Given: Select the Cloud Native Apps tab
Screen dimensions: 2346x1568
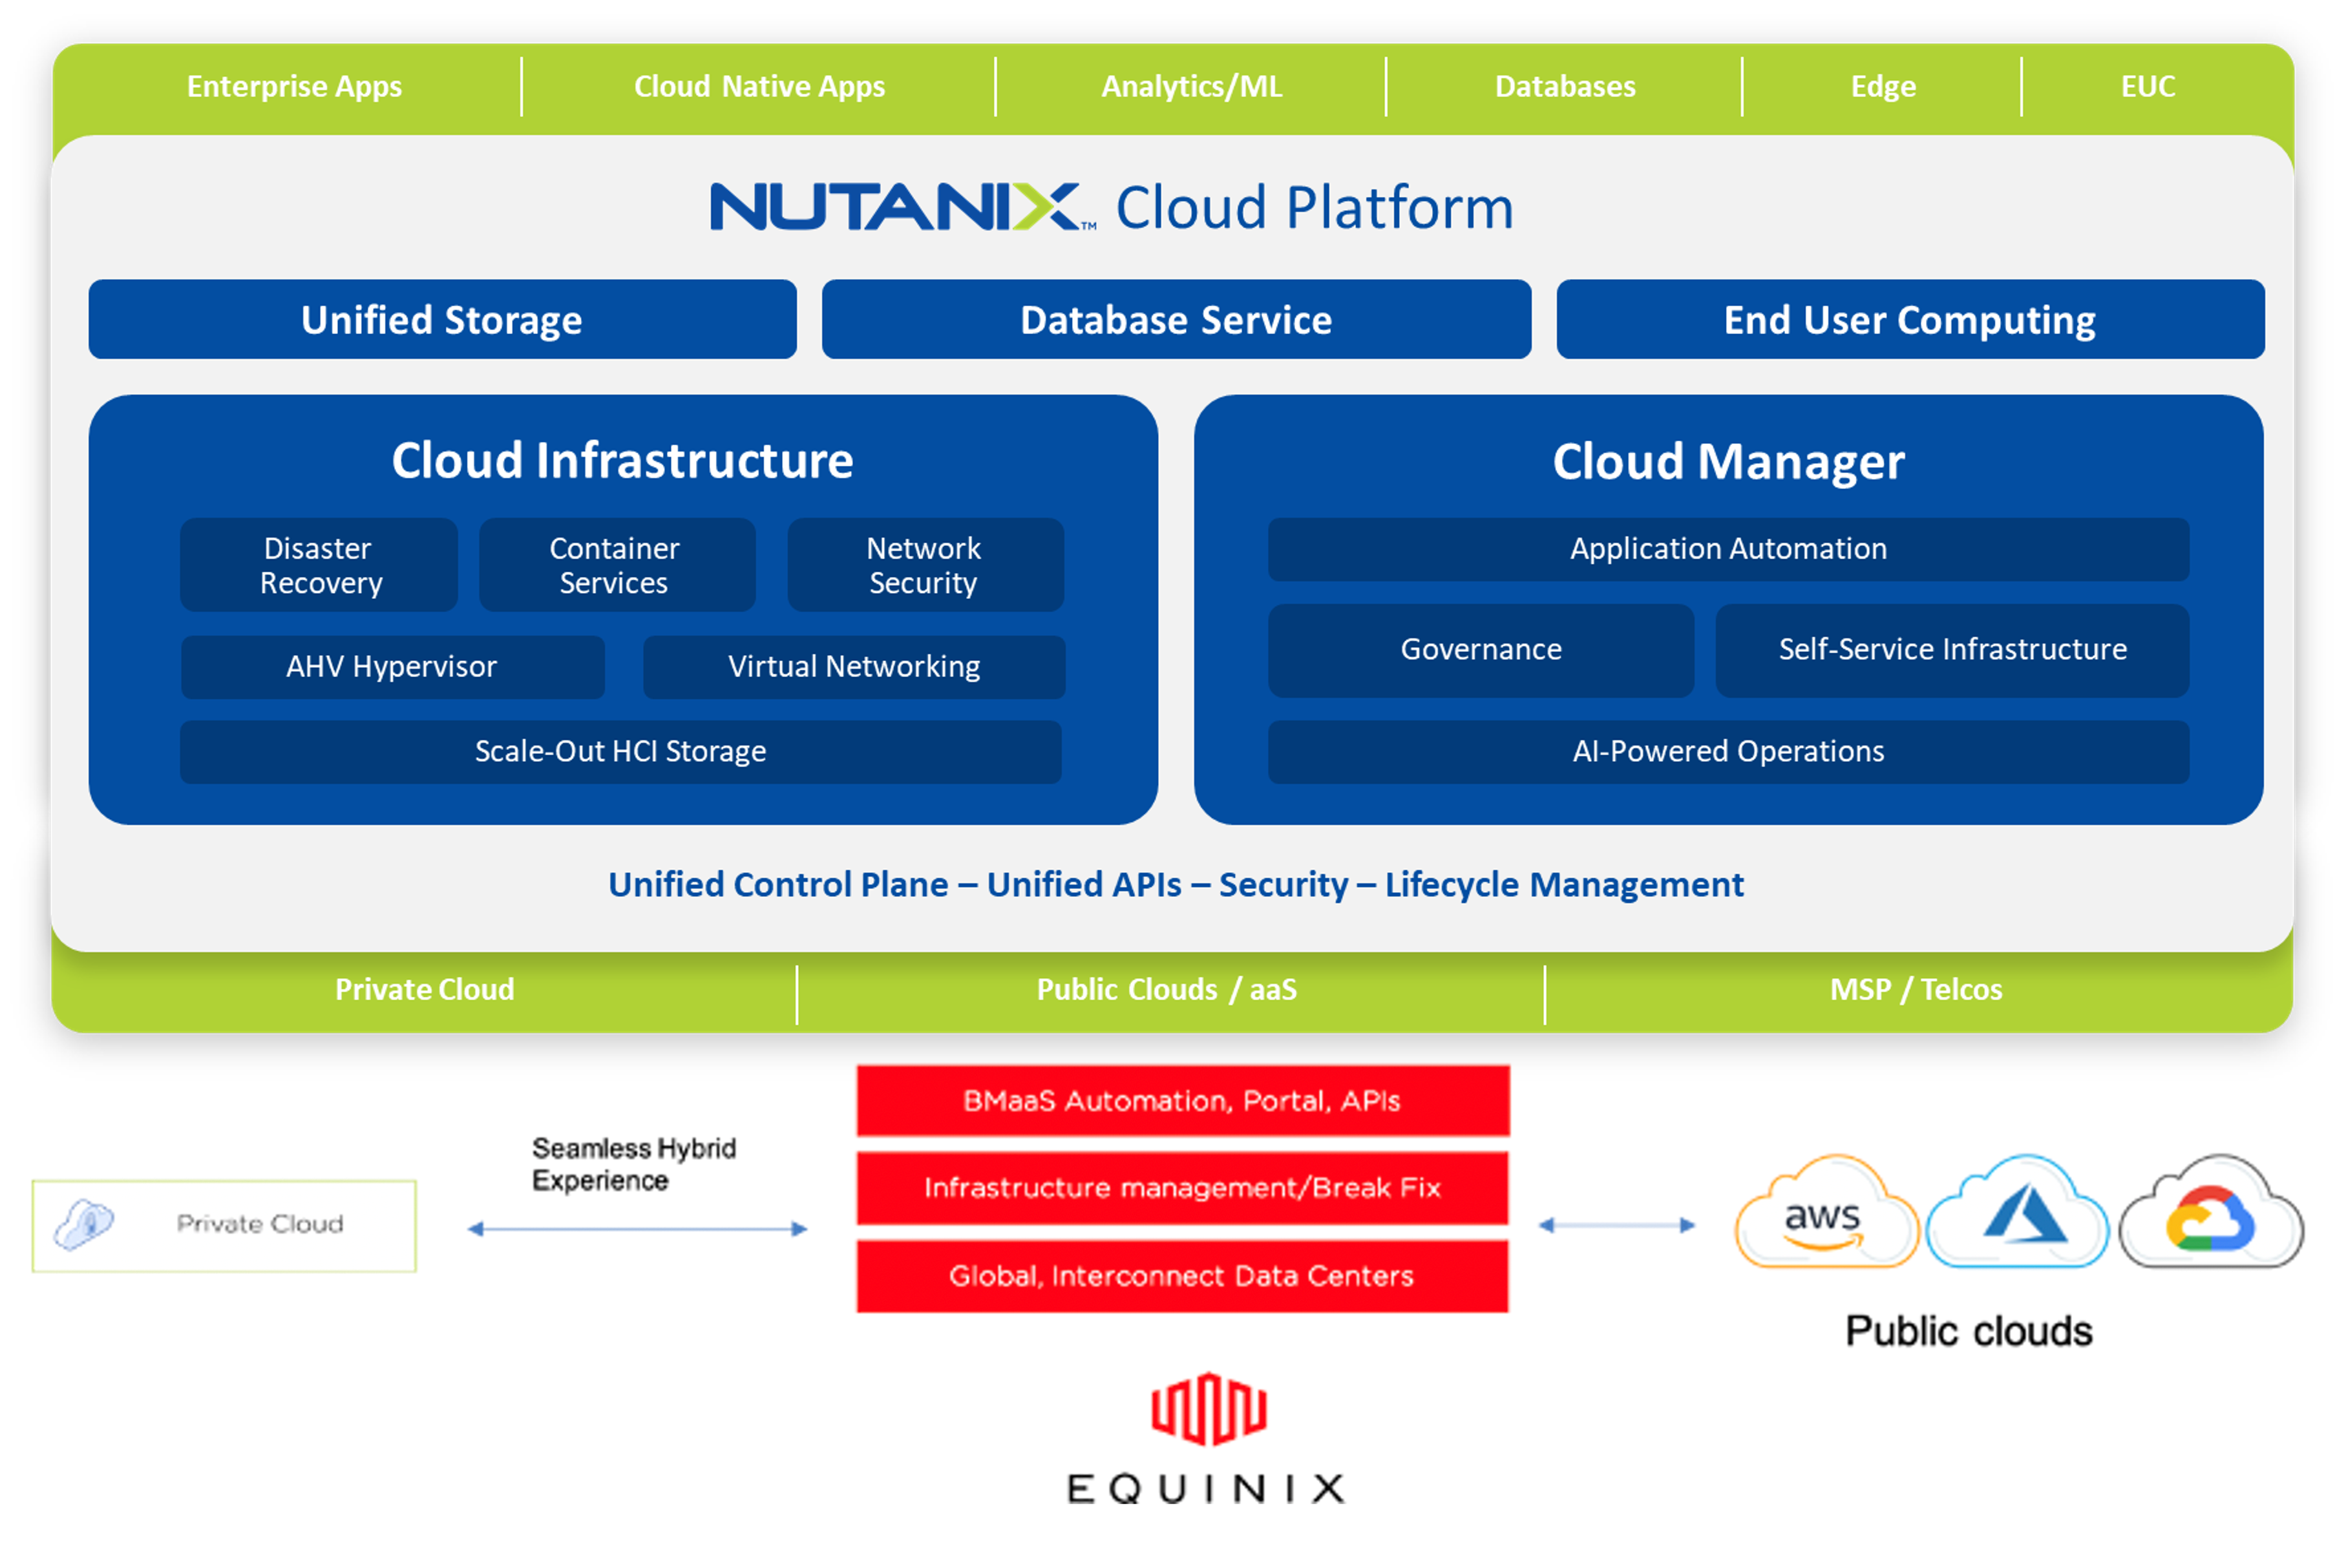Looking at the screenshot, I should [759, 87].
